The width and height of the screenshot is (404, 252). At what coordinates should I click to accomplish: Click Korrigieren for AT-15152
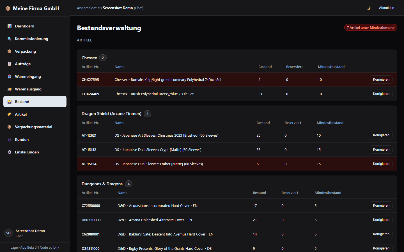pos(381,150)
